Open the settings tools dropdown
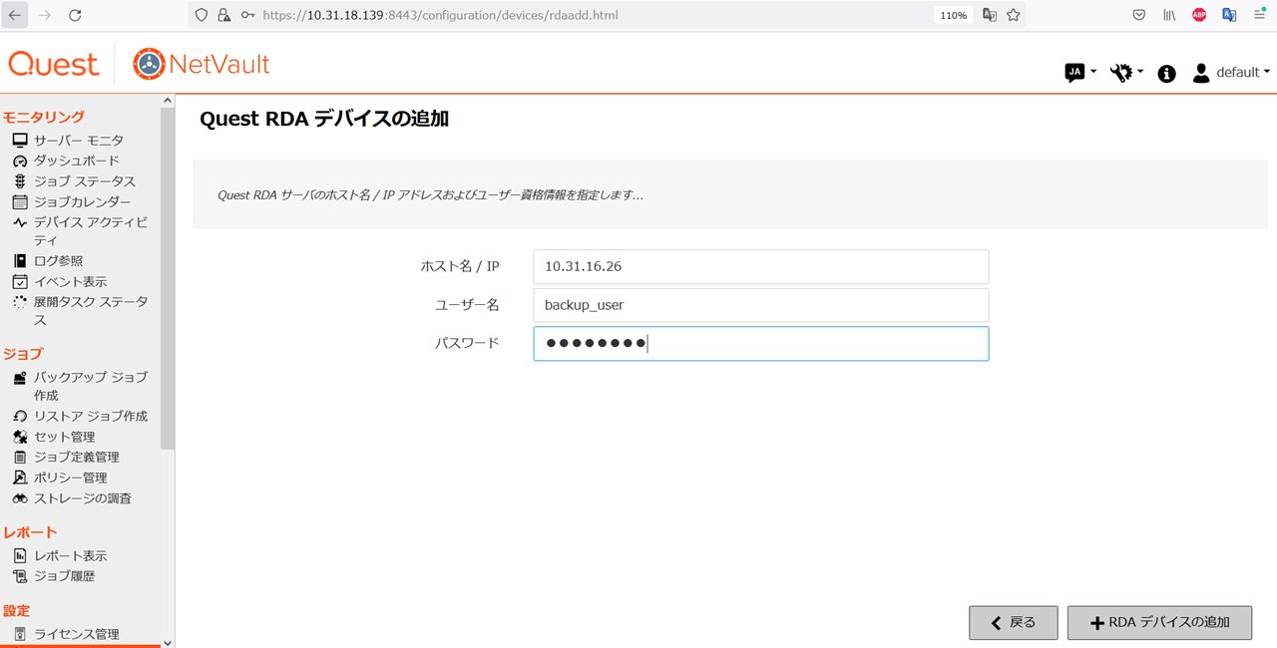The height and width of the screenshot is (648, 1277). point(1127,73)
